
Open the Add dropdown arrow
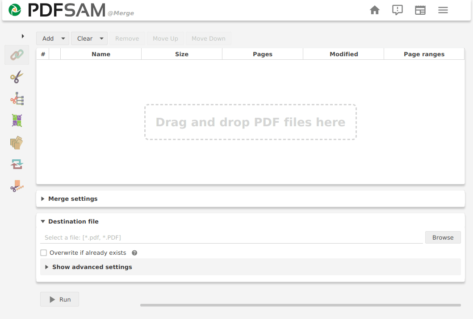(63, 38)
